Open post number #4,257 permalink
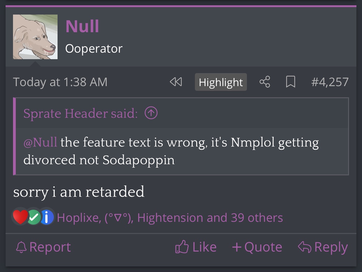Image resolution: width=362 pixels, height=272 pixels. pos(330,82)
